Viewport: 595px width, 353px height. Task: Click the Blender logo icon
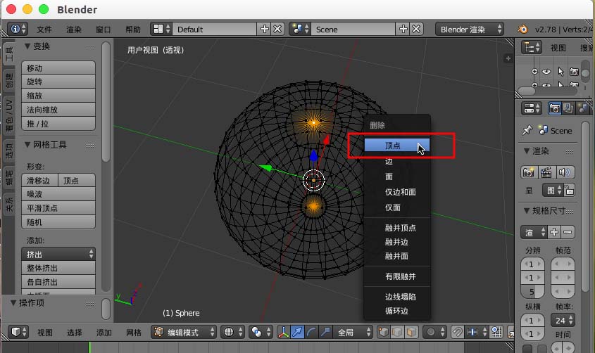tap(522, 29)
